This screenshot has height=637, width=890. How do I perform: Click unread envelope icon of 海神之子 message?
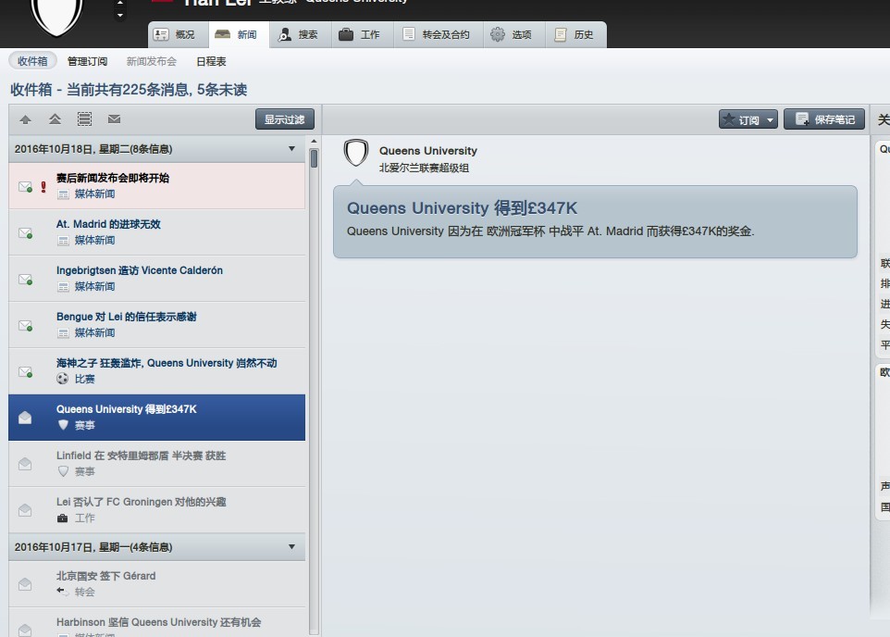point(25,372)
